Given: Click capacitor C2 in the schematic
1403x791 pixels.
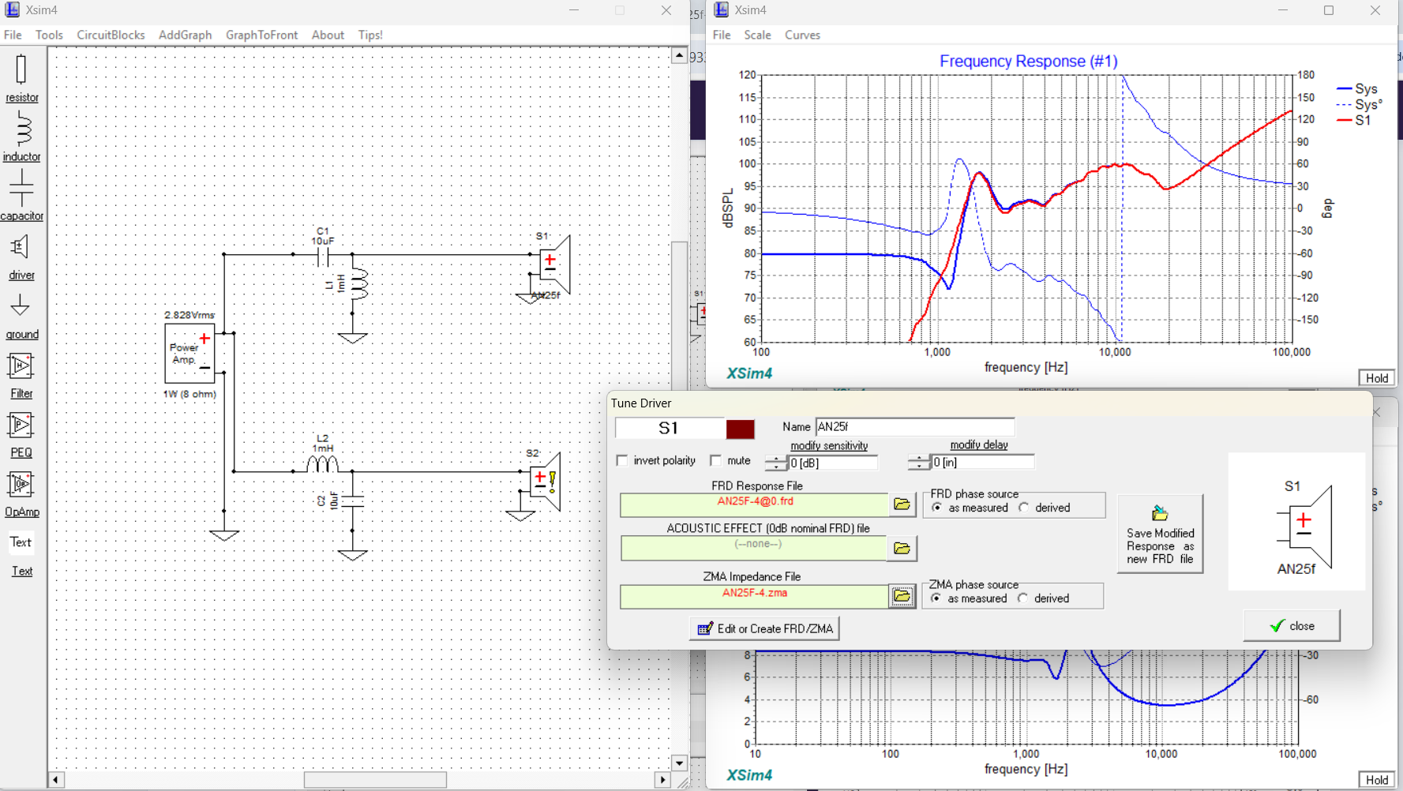Looking at the screenshot, I should click(x=352, y=500).
